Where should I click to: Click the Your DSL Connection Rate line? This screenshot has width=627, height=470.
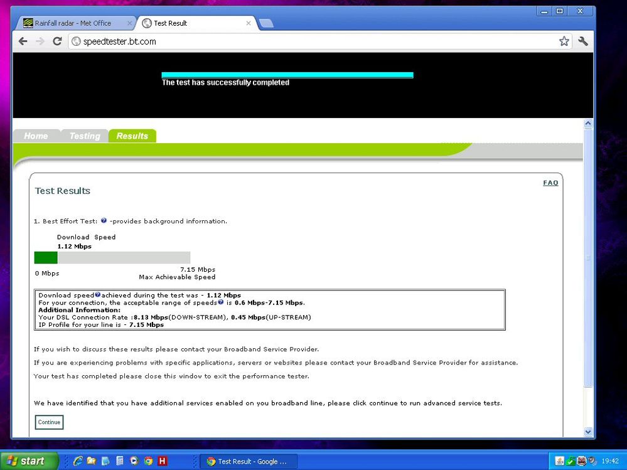pyautogui.click(x=174, y=318)
